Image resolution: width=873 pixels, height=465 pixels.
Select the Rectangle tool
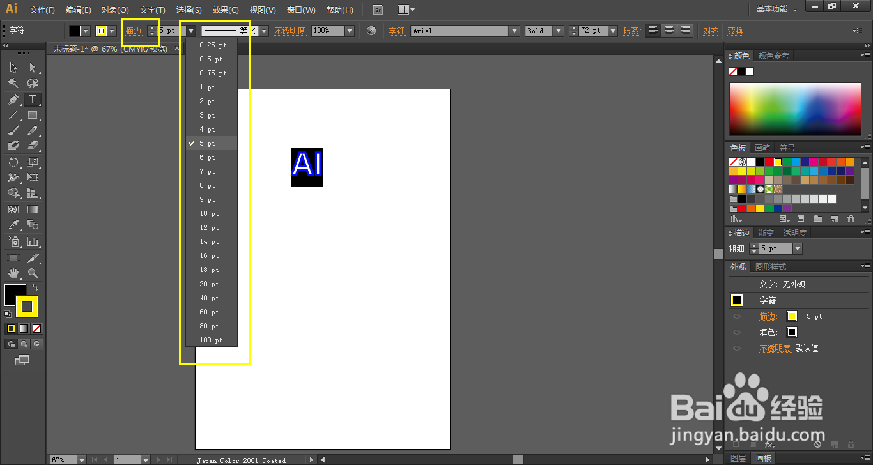(x=33, y=116)
